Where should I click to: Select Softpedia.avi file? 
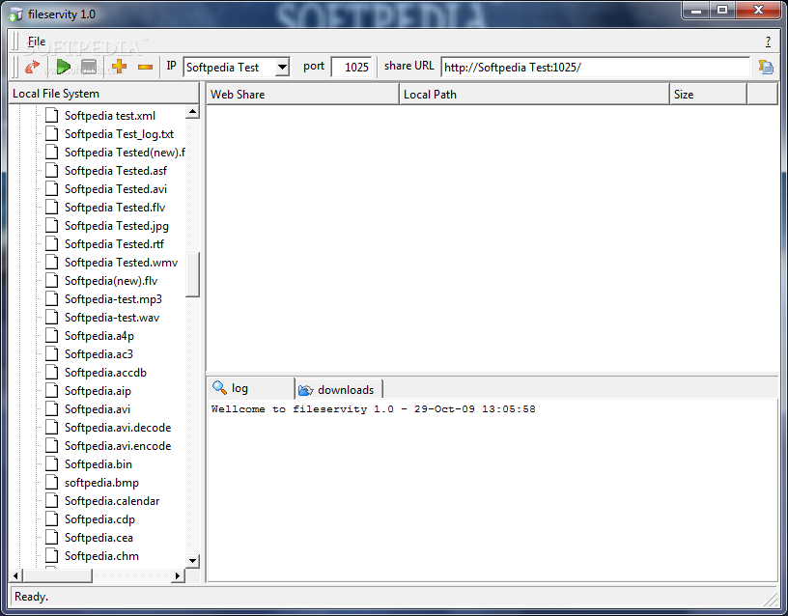(97, 409)
